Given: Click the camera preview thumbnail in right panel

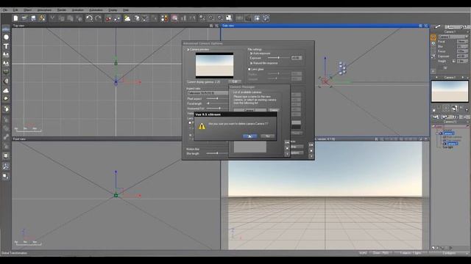Looking at the screenshot, I should click(x=450, y=92).
